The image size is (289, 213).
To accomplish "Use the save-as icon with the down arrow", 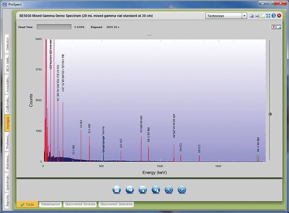I will [x=155, y=190].
